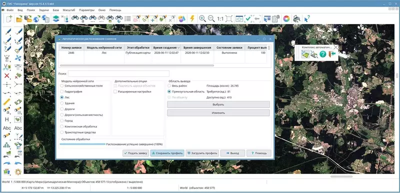The height and width of the screenshot is (193, 400).
Task: Click the recognition progress bar
Action: [82, 144]
